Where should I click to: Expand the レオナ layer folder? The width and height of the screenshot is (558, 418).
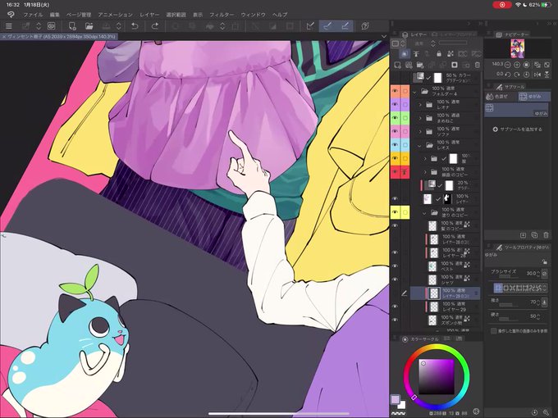tap(420, 105)
